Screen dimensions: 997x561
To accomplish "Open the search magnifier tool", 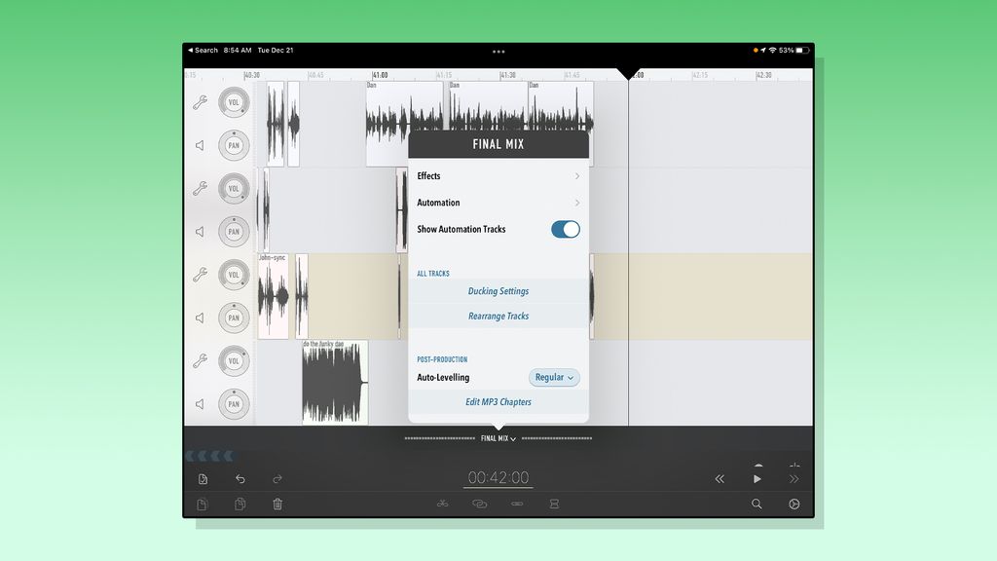I will [757, 504].
